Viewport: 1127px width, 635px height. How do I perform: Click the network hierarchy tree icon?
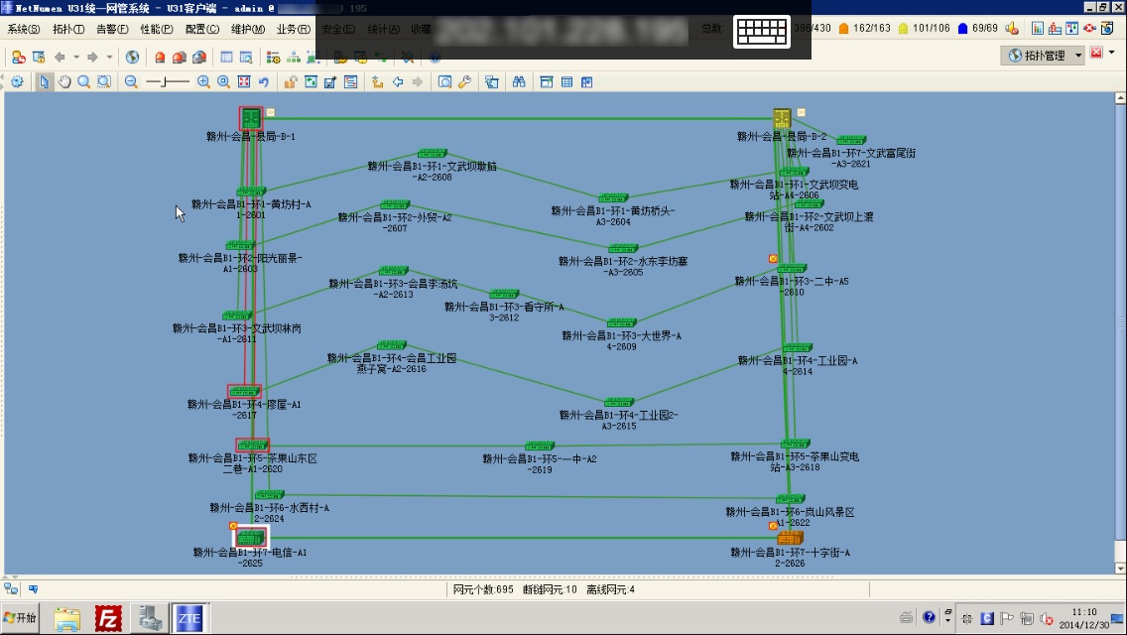(x=294, y=57)
